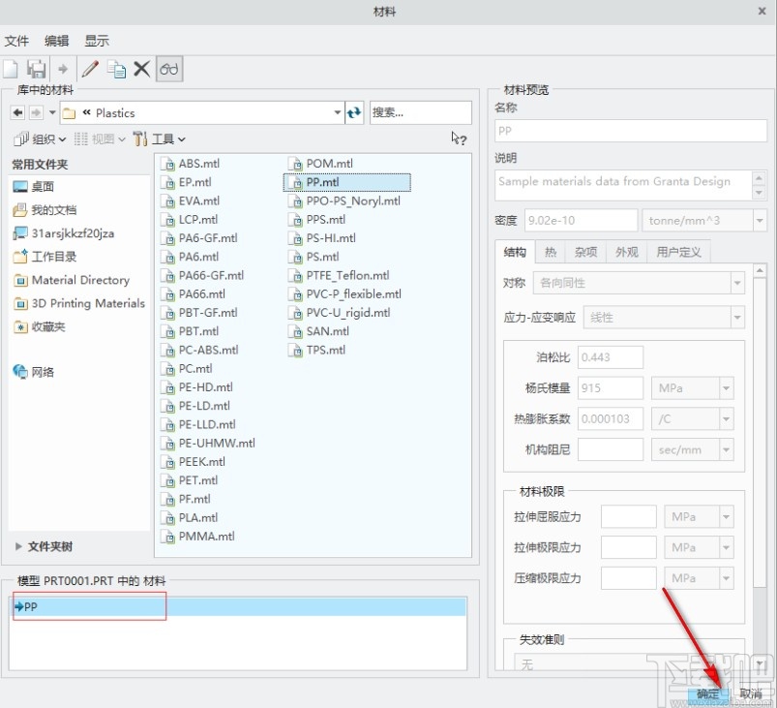This screenshot has width=777, height=708.
Task: Open the 组织 organize menu
Action: tap(40, 139)
